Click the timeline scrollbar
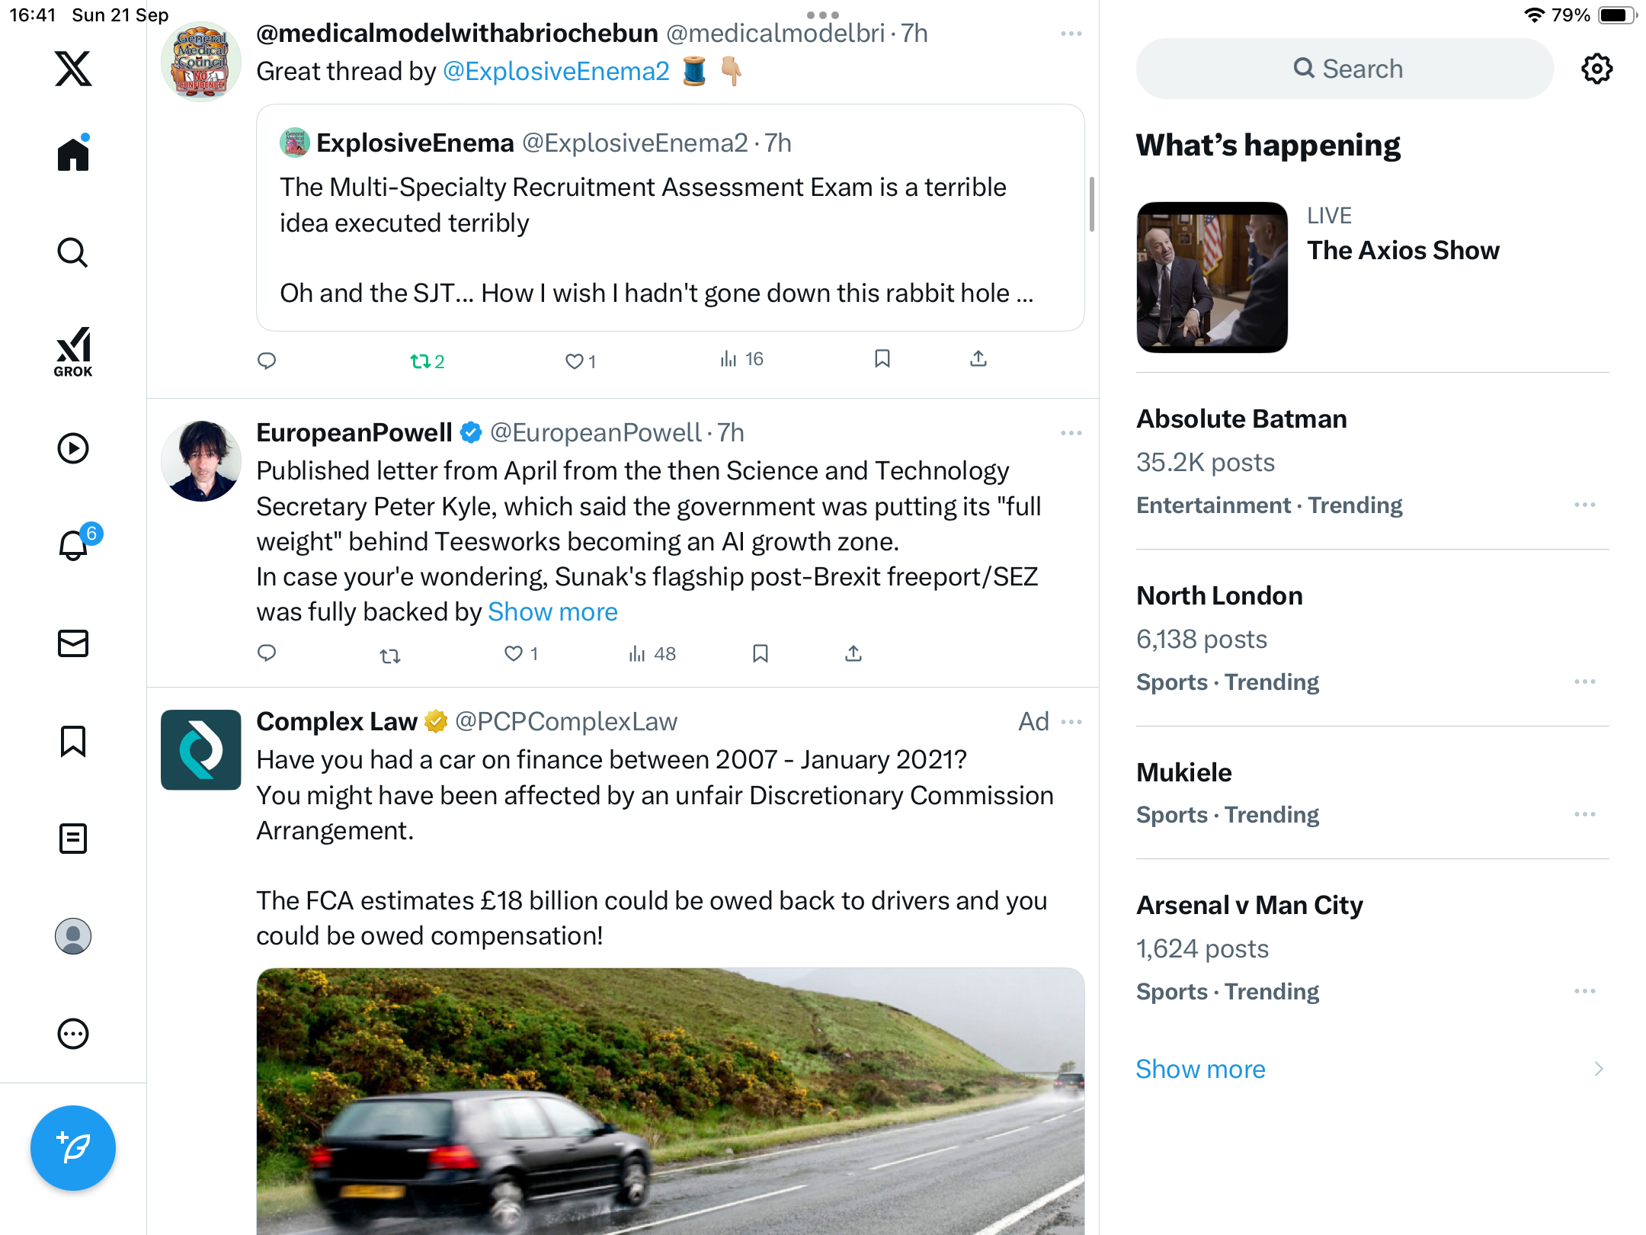Viewport: 1646px width, 1235px height. click(1092, 204)
